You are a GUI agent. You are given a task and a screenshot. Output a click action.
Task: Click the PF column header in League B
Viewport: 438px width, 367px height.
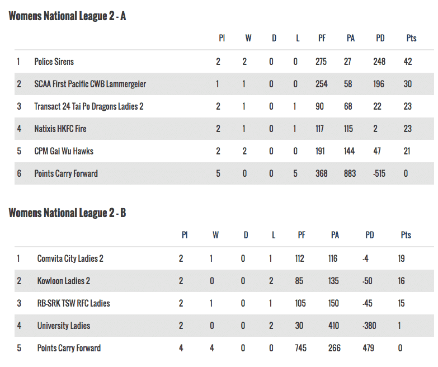point(302,235)
